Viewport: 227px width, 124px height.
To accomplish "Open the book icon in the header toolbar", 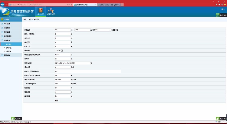I will [x=41, y=10].
